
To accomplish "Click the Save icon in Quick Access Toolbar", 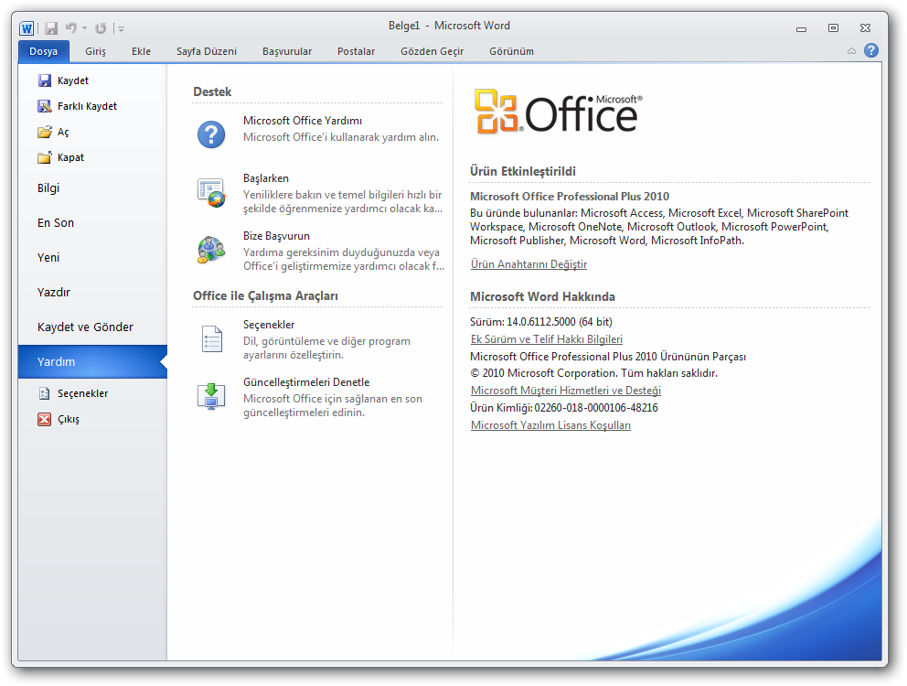I will 51,27.
